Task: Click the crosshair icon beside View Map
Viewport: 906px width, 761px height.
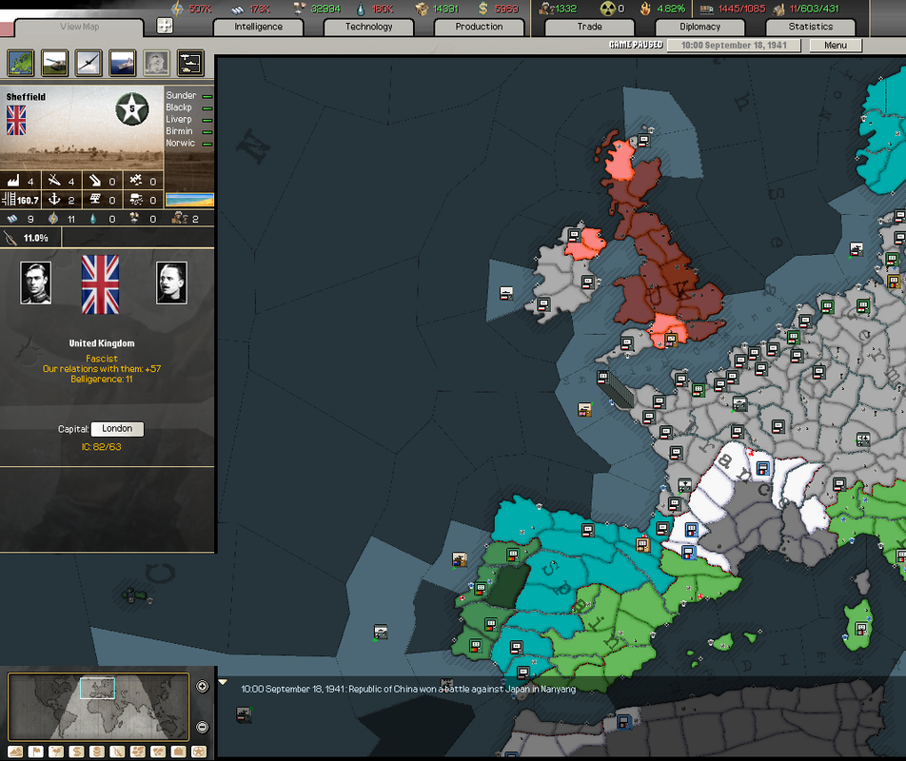Action: (165, 26)
